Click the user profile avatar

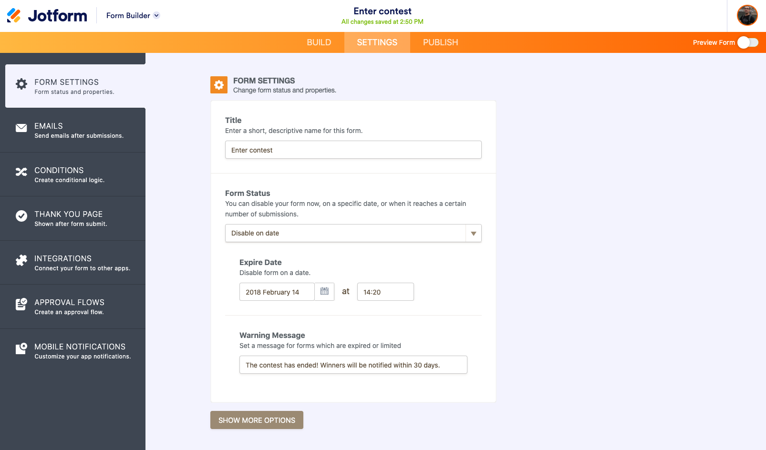747,15
